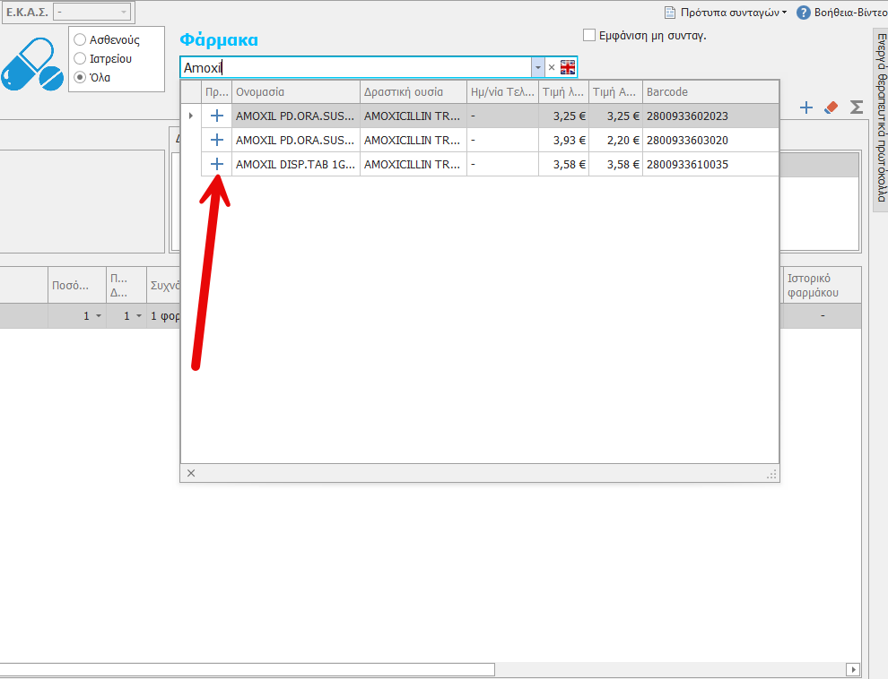Open Βοήθεια-Βίντεο help link
This screenshot has width=888, height=679.
(x=843, y=13)
